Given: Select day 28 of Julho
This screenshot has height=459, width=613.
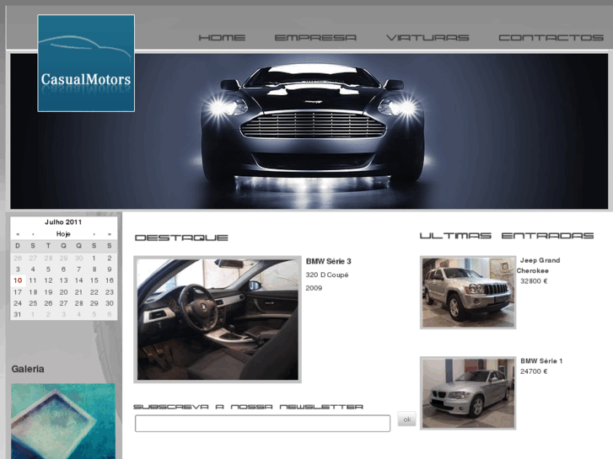Looking at the screenshot, I should coord(79,303).
